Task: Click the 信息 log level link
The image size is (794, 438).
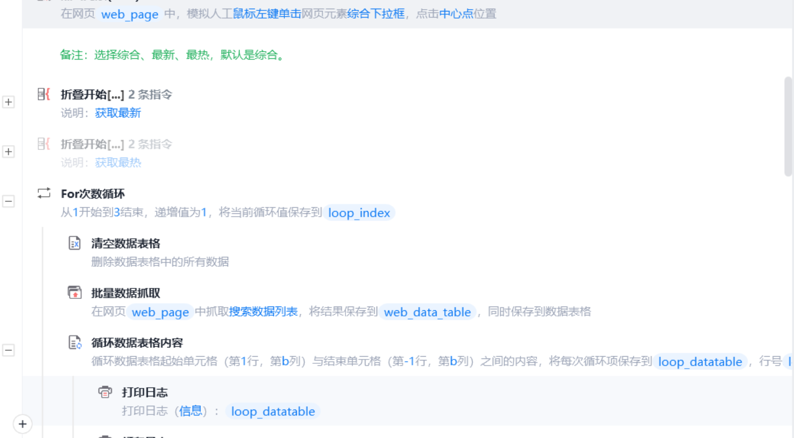Action: point(191,411)
